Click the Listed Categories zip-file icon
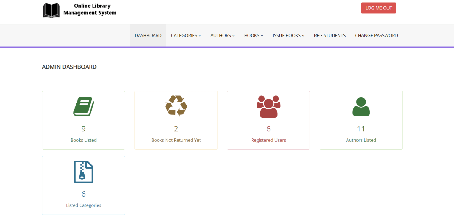 83,172
